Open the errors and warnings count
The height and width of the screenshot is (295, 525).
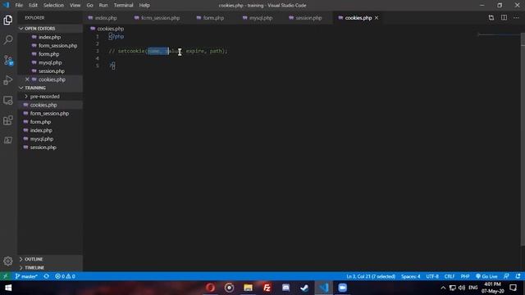(x=65, y=276)
